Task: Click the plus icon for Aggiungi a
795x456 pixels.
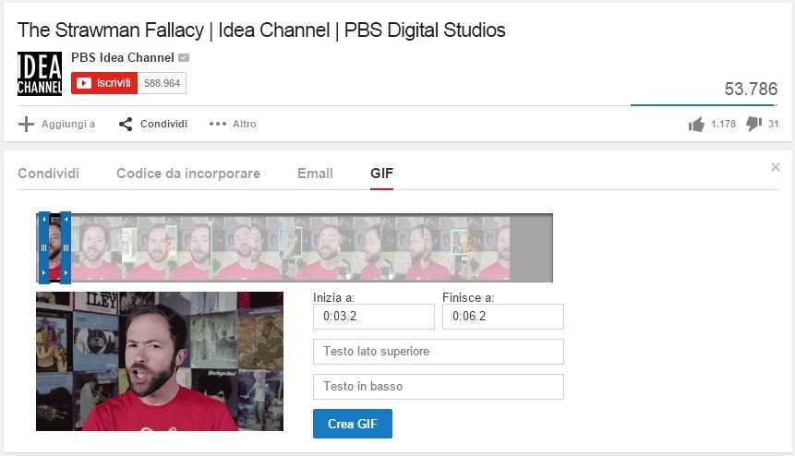Action: tap(26, 124)
